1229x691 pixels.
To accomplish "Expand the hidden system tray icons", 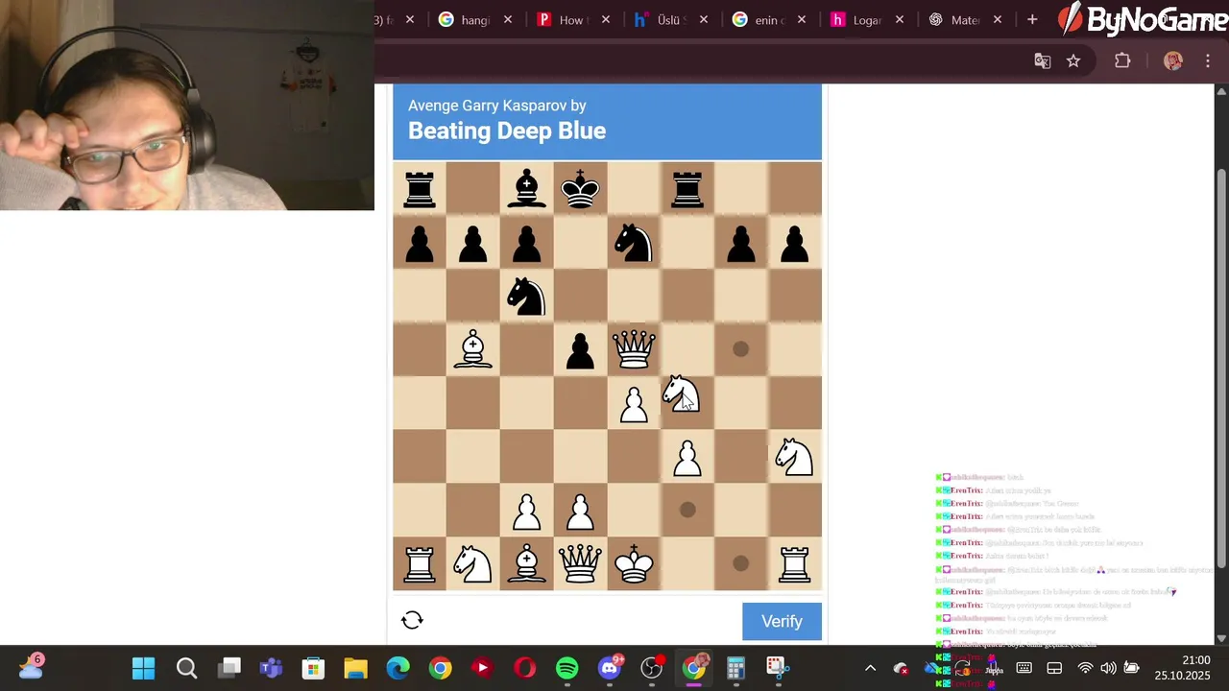I will 870,668.
